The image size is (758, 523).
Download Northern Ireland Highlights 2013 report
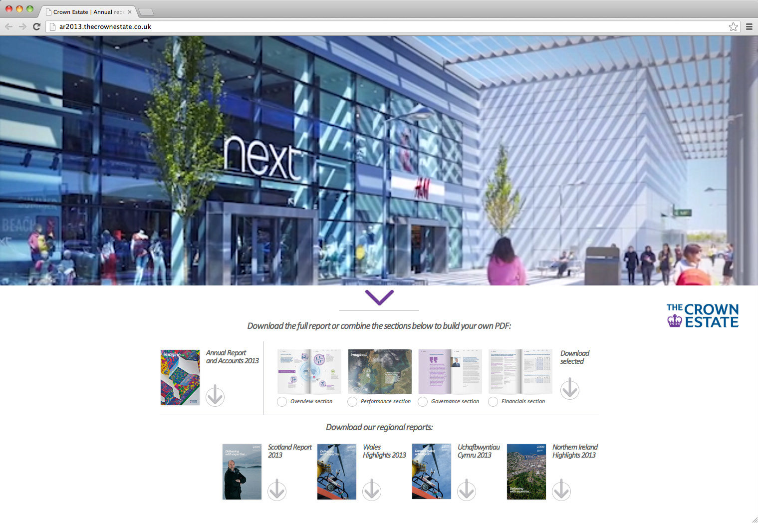[561, 491]
